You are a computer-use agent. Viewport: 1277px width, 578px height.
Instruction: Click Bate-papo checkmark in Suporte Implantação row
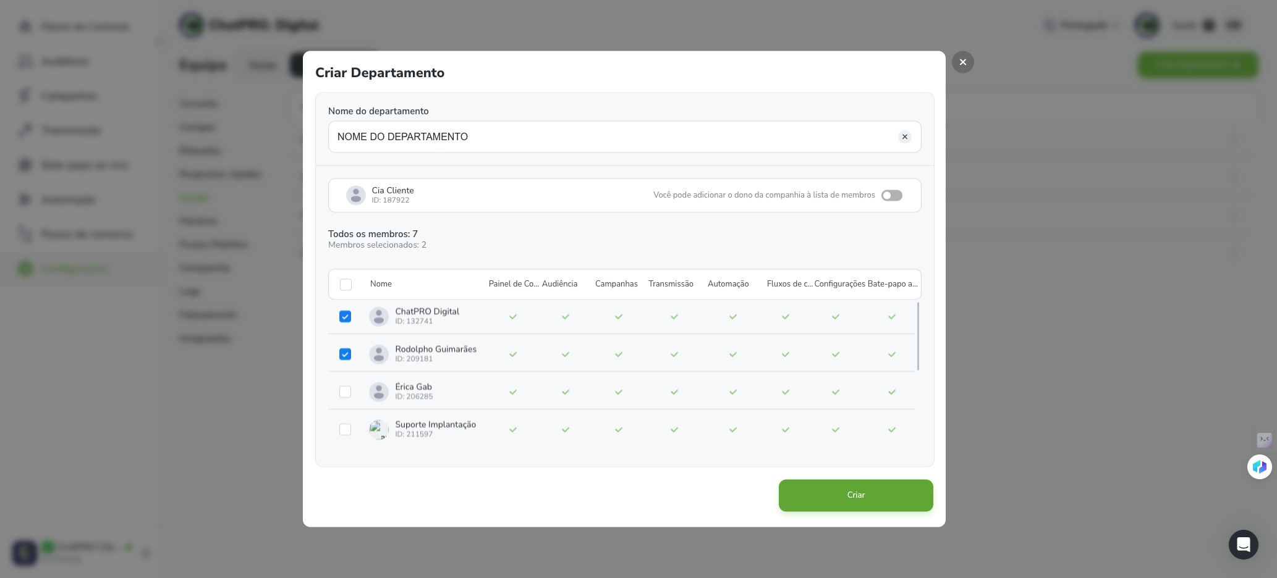(x=892, y=430)
